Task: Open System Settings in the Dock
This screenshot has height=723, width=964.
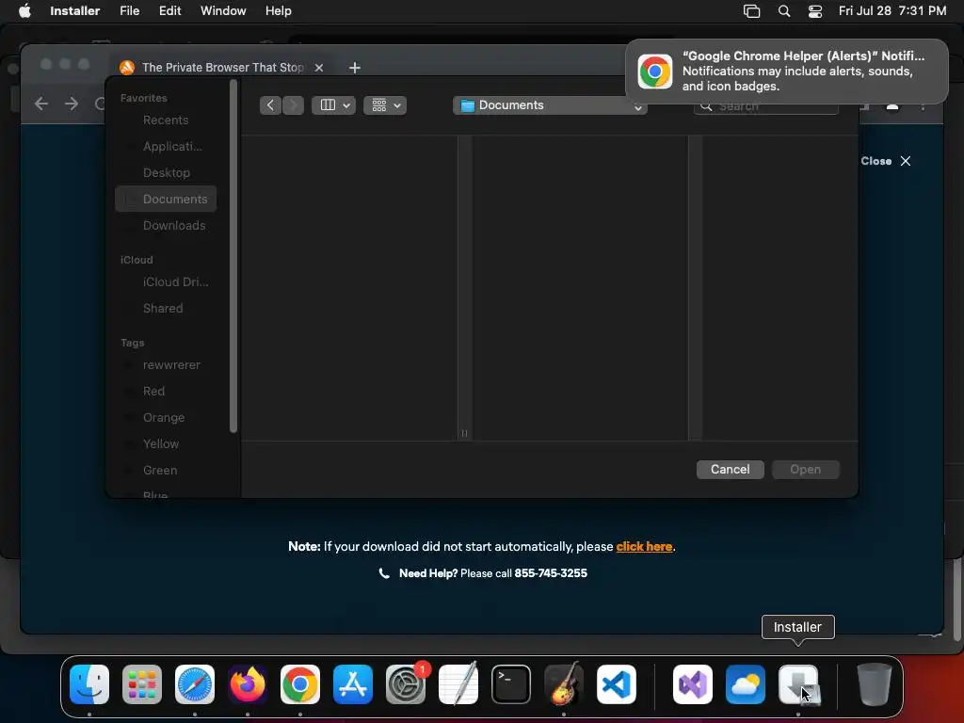Action: pos(406,684)
